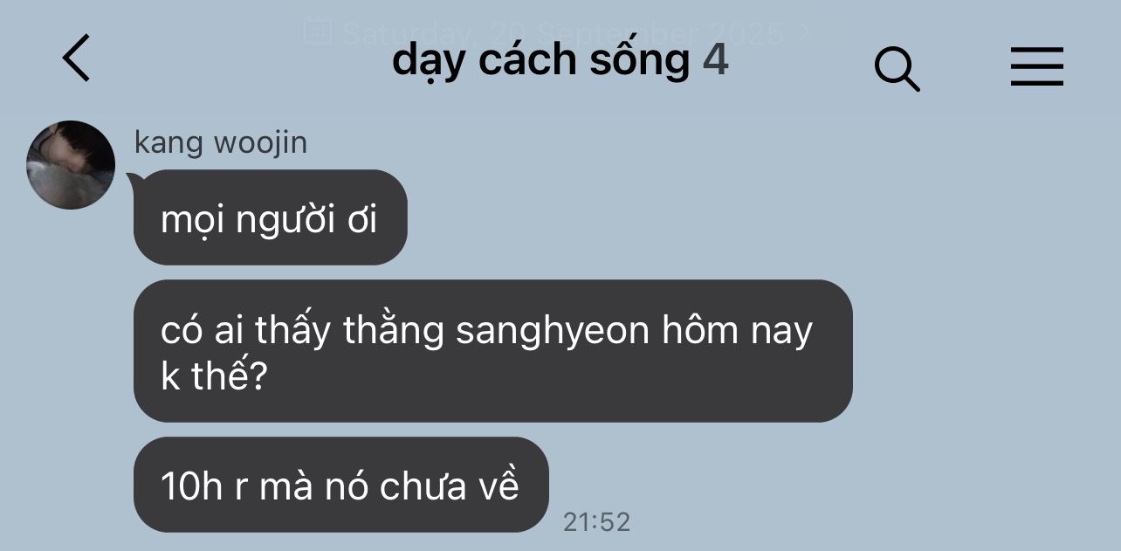Expand the chevron beside the faded date
The width and height of the screenshot is (1121, 551).
click(x=805, y=32)
